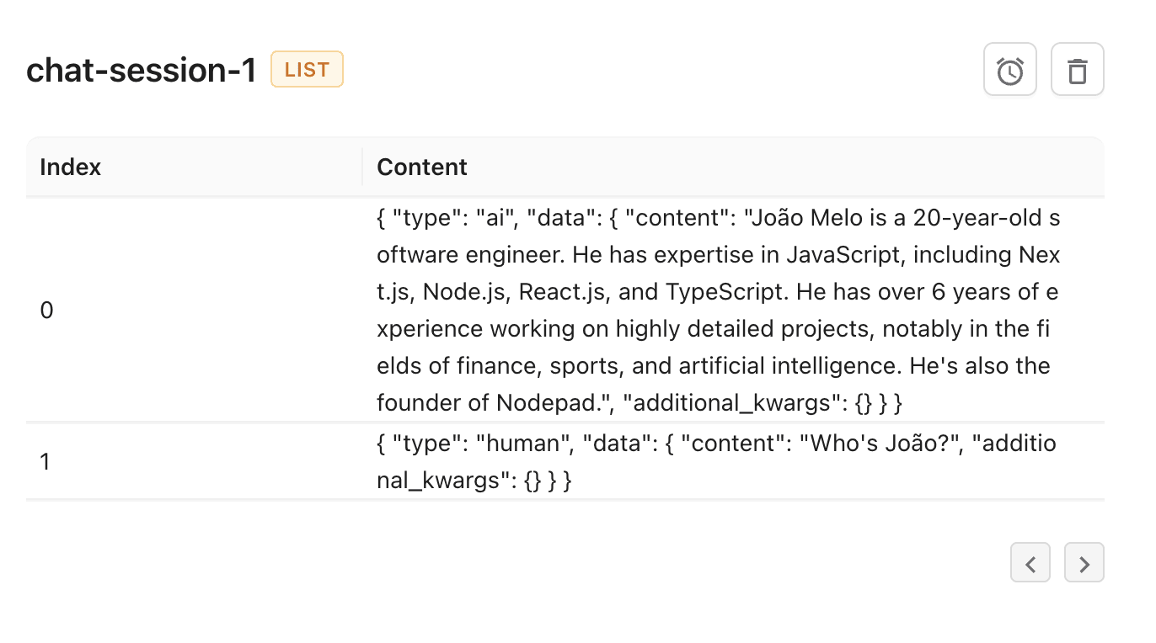The width and height of the screenshot is (1156, 643).
Task: Select the chat-session-1 key title
Action: tap(141, 70)
